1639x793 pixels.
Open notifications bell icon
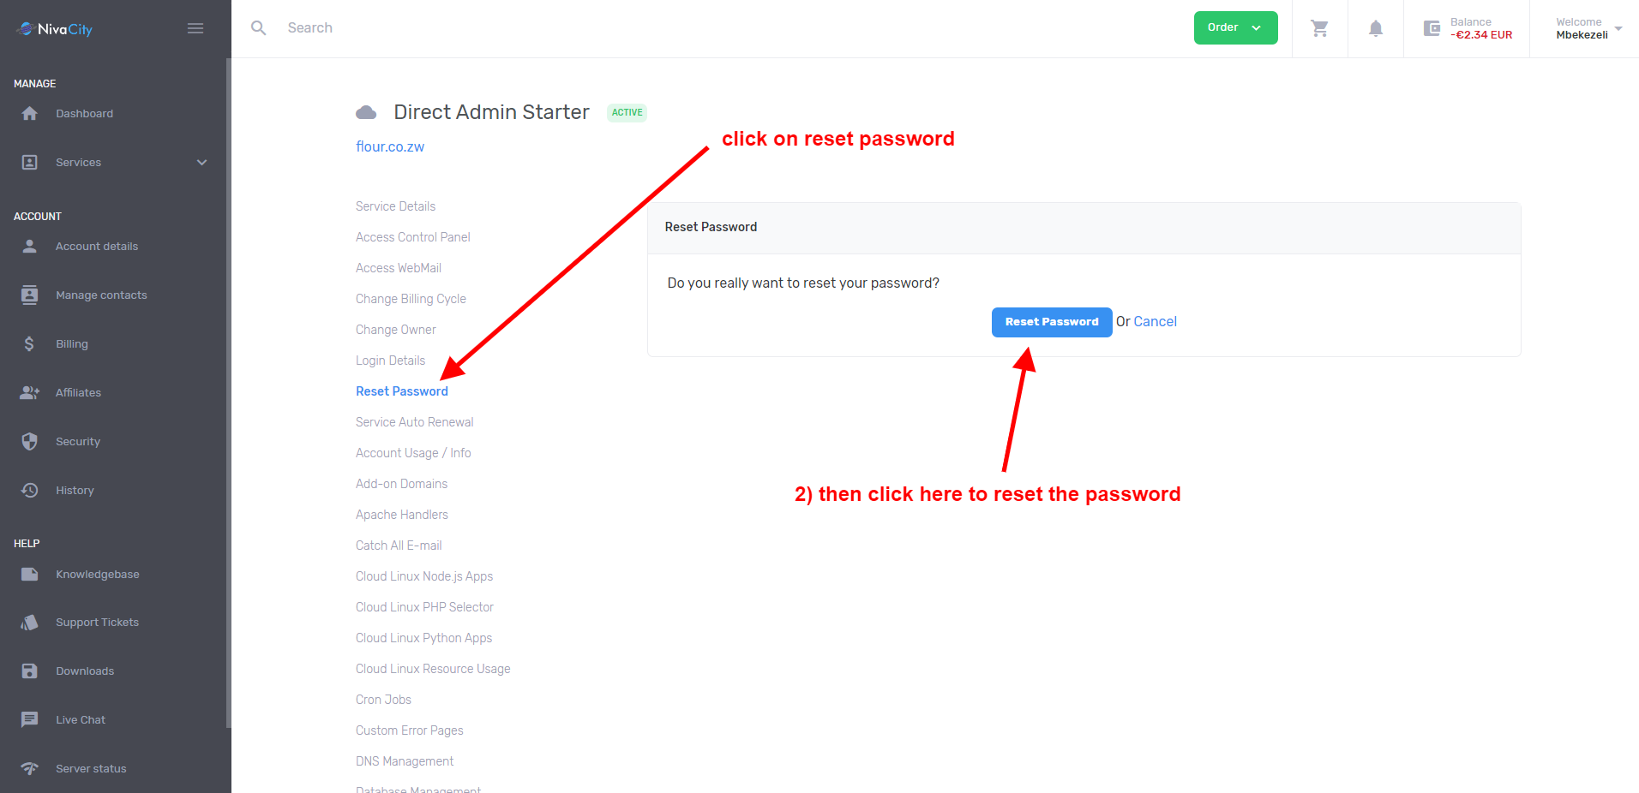click(x=1376, y=28)
